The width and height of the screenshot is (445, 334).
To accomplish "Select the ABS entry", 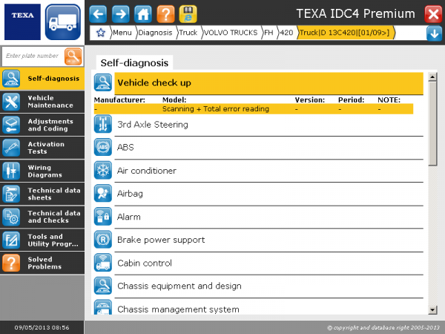I will (268, 148).
